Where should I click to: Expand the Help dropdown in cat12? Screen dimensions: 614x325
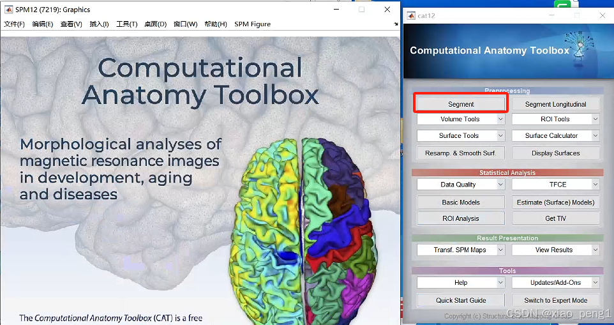pyautogui.click(x=461, y=283)
